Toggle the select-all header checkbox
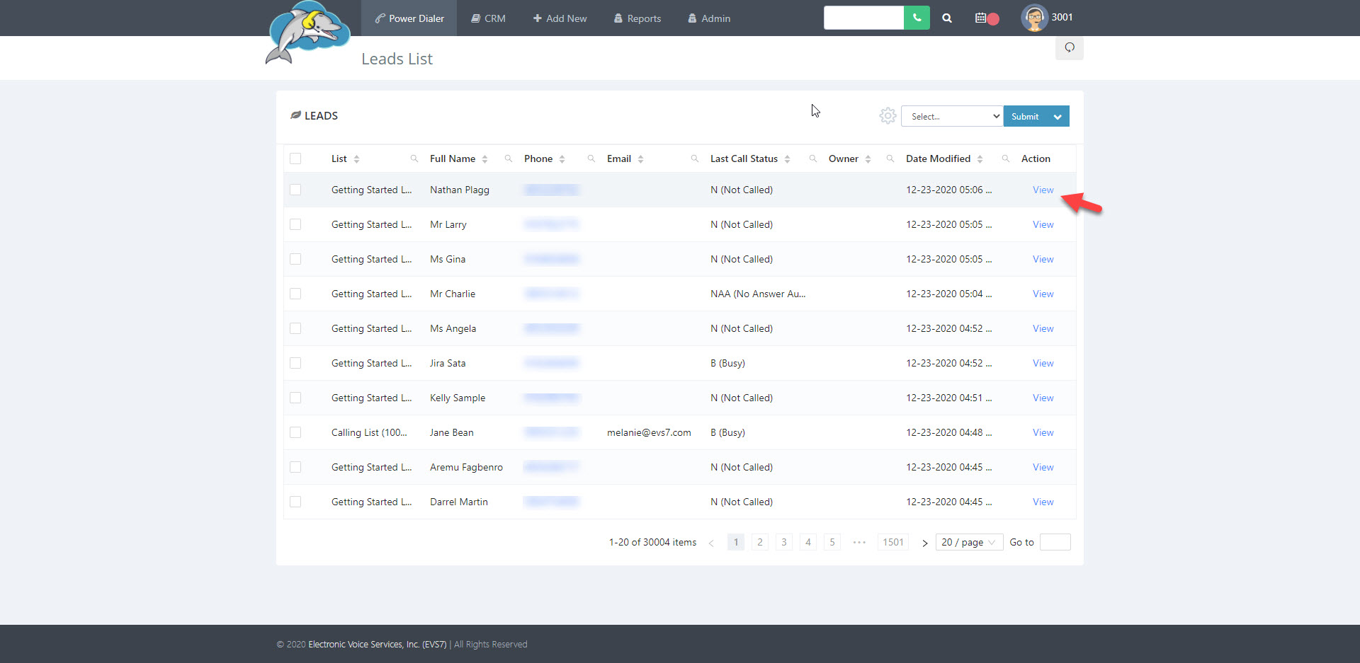The image size is (1360, 663). 295,158
